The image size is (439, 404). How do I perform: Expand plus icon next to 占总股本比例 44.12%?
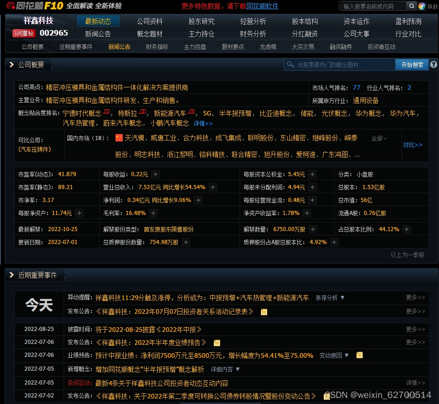click(407, 229)
